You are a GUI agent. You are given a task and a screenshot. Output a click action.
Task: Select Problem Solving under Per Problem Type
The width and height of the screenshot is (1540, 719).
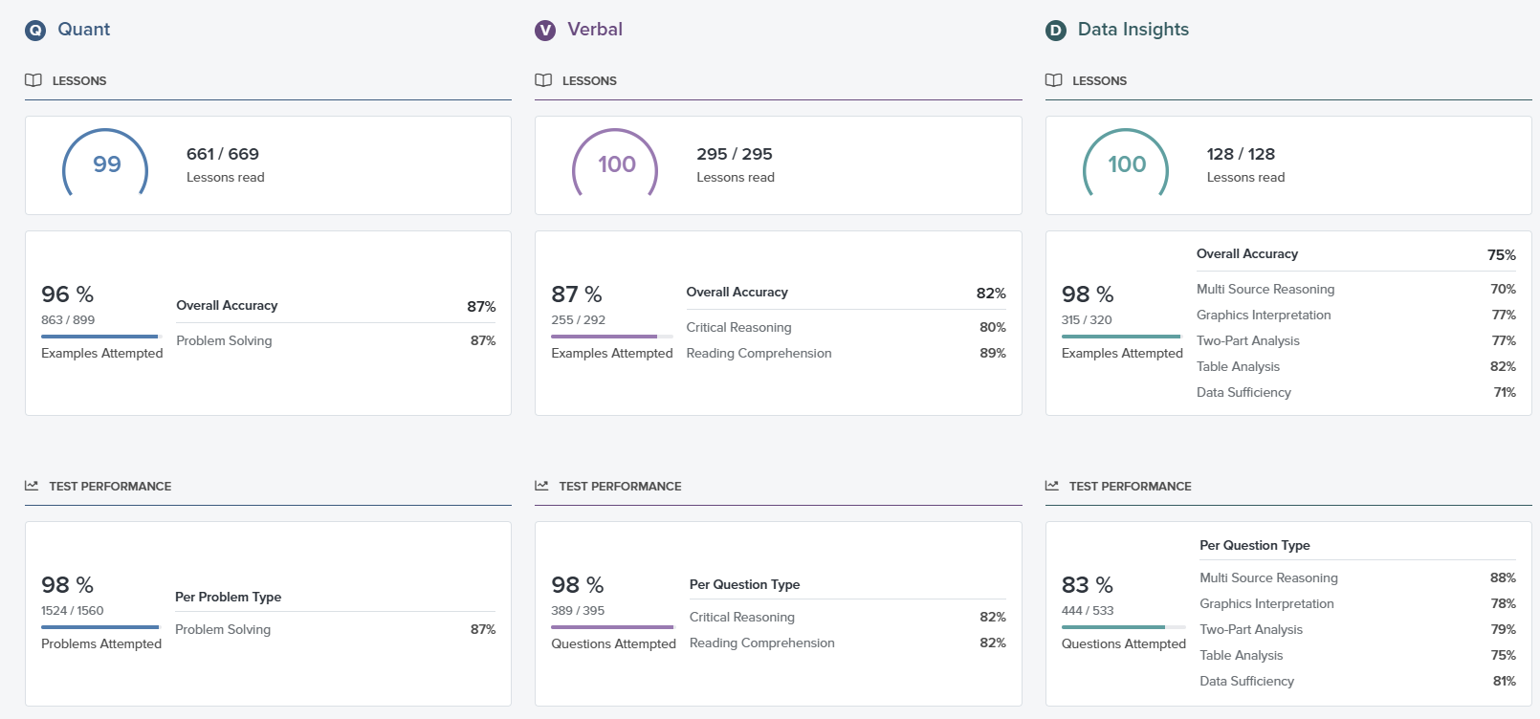coord(223,629)
